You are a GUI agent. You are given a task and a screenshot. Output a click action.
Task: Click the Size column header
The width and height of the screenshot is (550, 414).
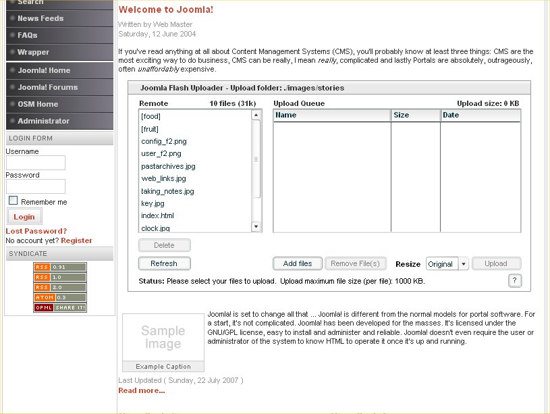pos(416,115)
